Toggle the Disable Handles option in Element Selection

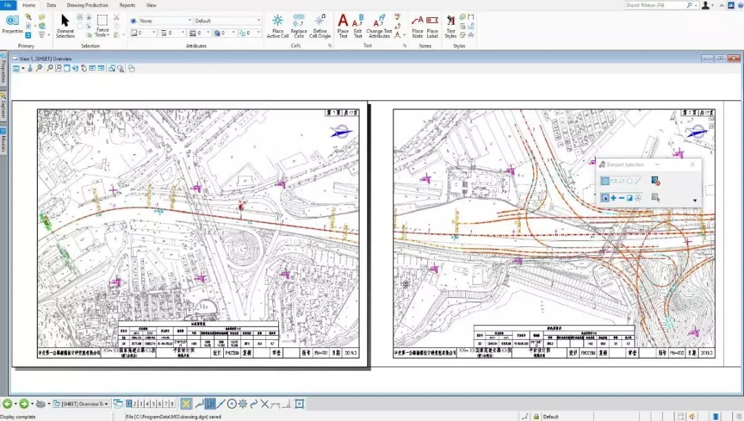(656, 181)
